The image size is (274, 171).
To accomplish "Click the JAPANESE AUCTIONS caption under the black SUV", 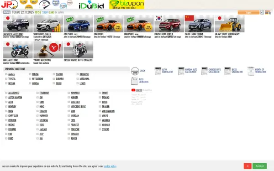I will coord(13,34).
